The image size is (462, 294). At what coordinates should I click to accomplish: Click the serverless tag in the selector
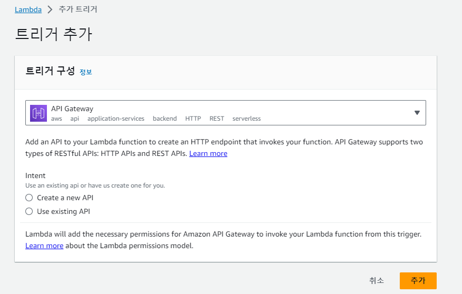tap(246, 119)
